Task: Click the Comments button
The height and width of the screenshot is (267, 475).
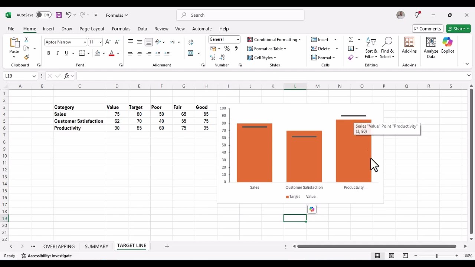Action: (427, 29)
